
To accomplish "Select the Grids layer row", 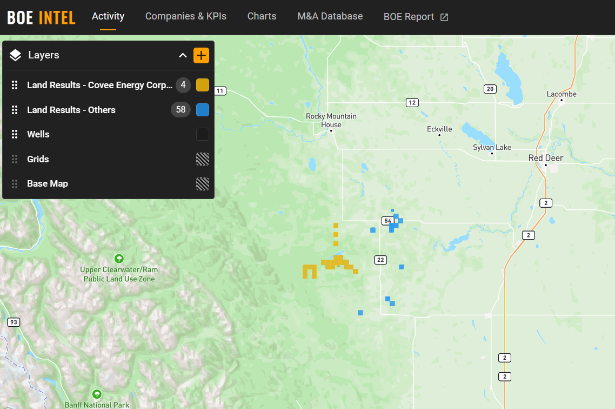I will 108,159.
